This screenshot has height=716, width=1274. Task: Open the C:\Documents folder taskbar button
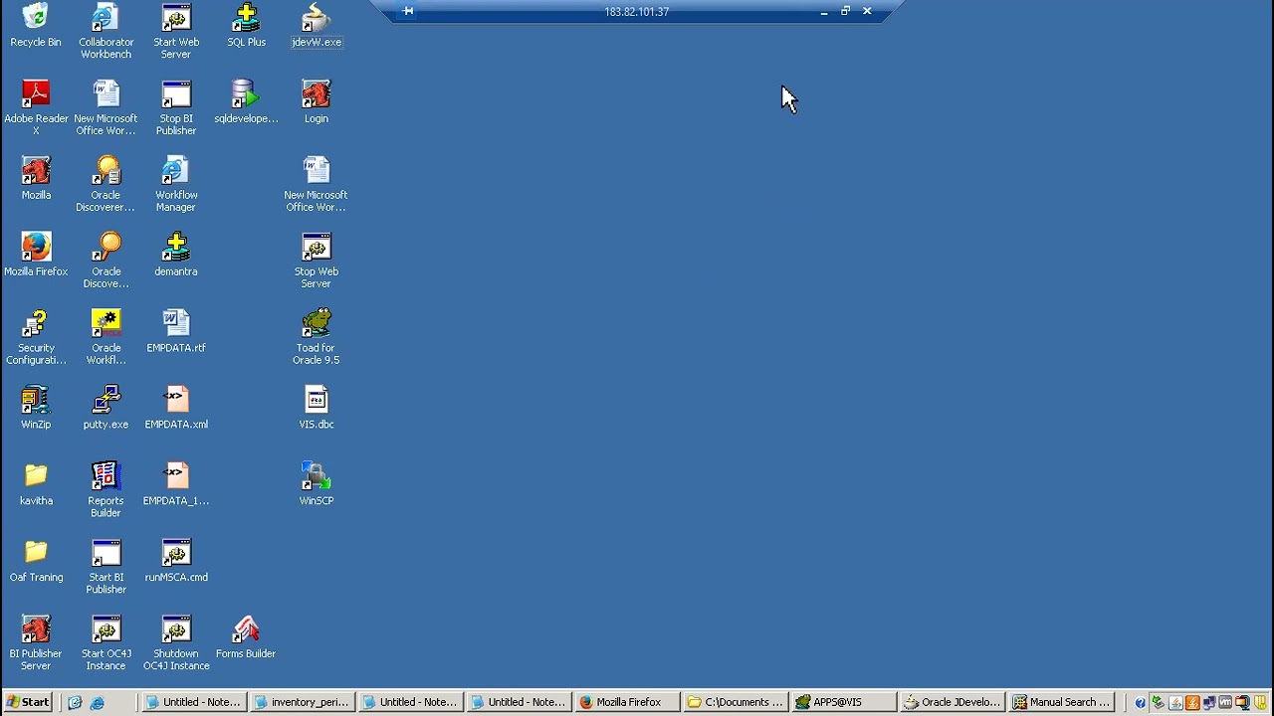click(x=736, y=702)
